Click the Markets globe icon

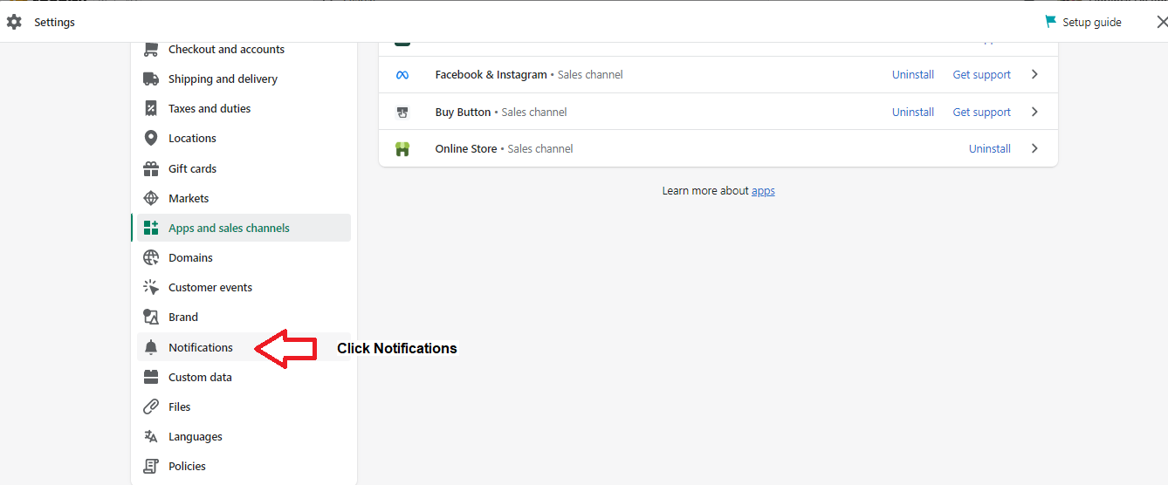point(151,198)
